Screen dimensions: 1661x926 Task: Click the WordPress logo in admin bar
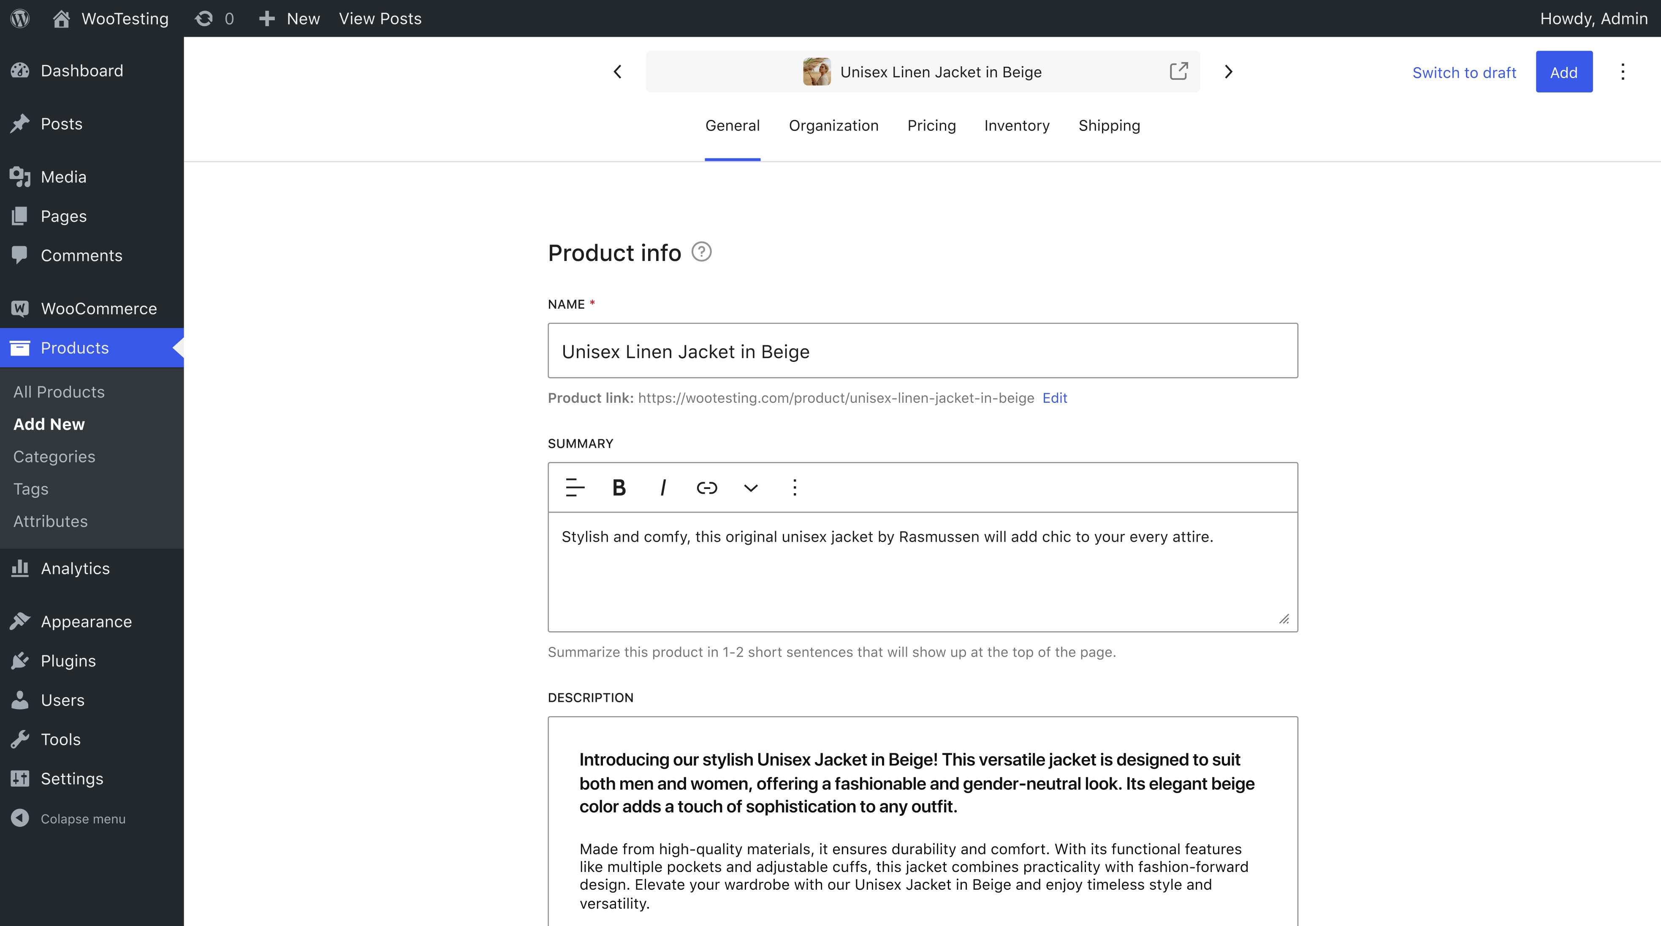coord(20,18)
